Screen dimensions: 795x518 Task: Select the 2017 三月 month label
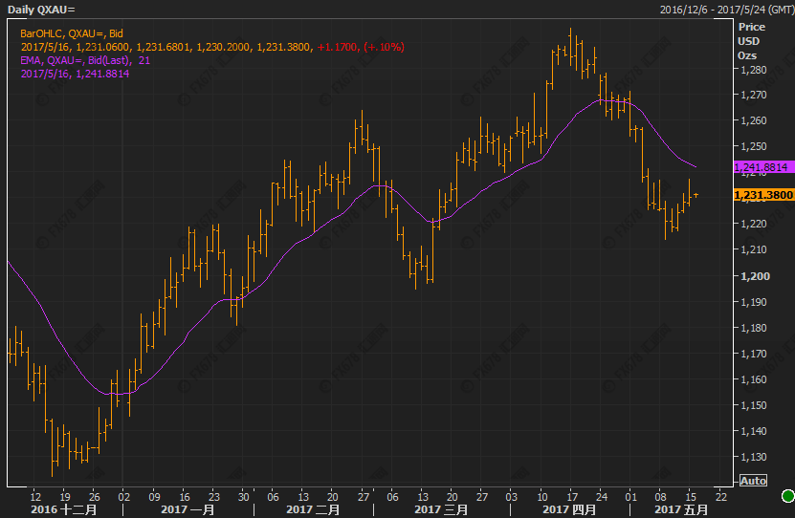coord(441,509)
